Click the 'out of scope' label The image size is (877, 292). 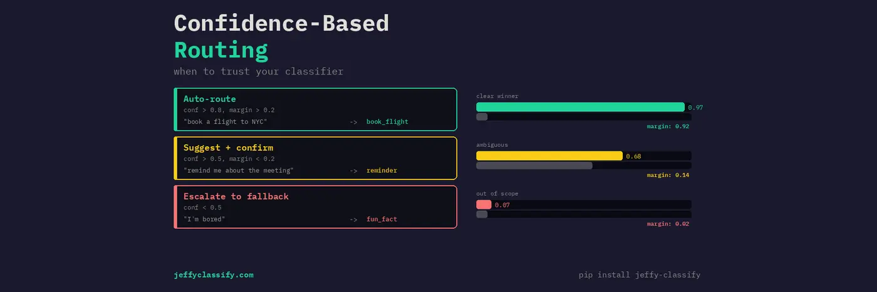pos(497,193)
